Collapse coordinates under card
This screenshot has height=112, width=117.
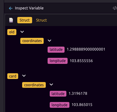click(51, 84)
